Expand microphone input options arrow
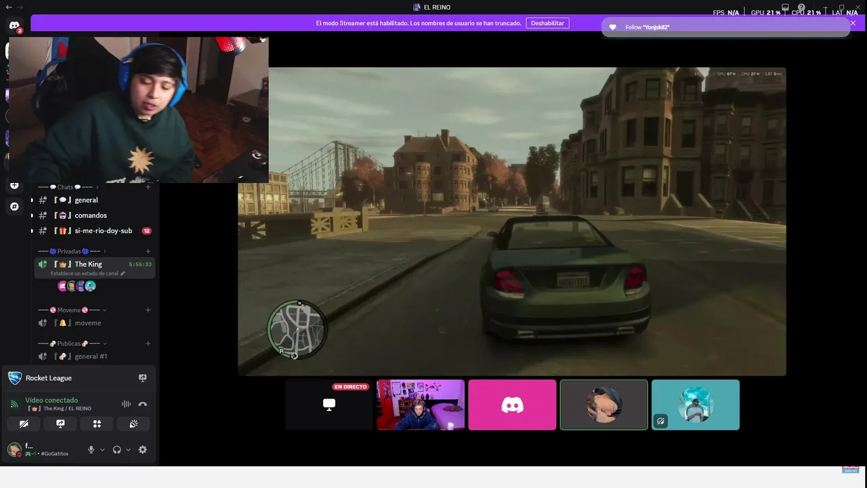Screen dimensions: 867x488 tap(103, 449)
